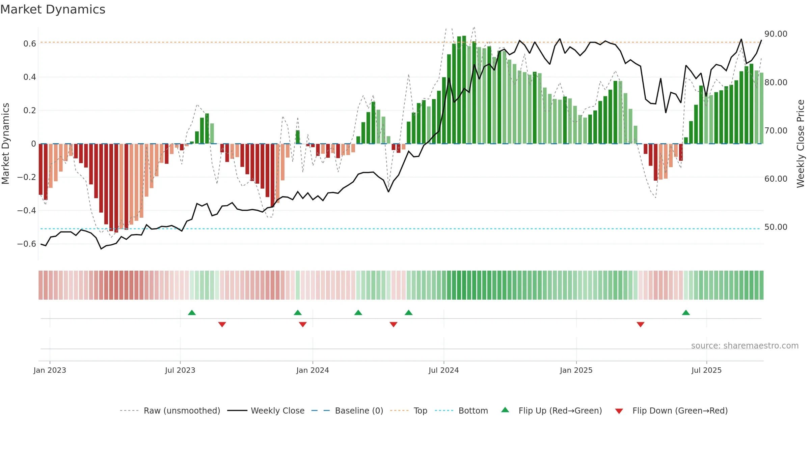
Task: Click the blue Baseline (0) dashed swatch
Action: [x=321, y=411]
